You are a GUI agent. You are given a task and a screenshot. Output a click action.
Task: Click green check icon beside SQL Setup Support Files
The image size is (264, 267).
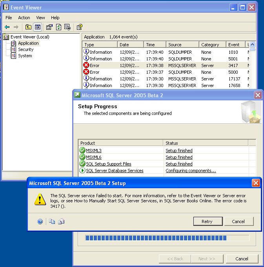(82, 163)
